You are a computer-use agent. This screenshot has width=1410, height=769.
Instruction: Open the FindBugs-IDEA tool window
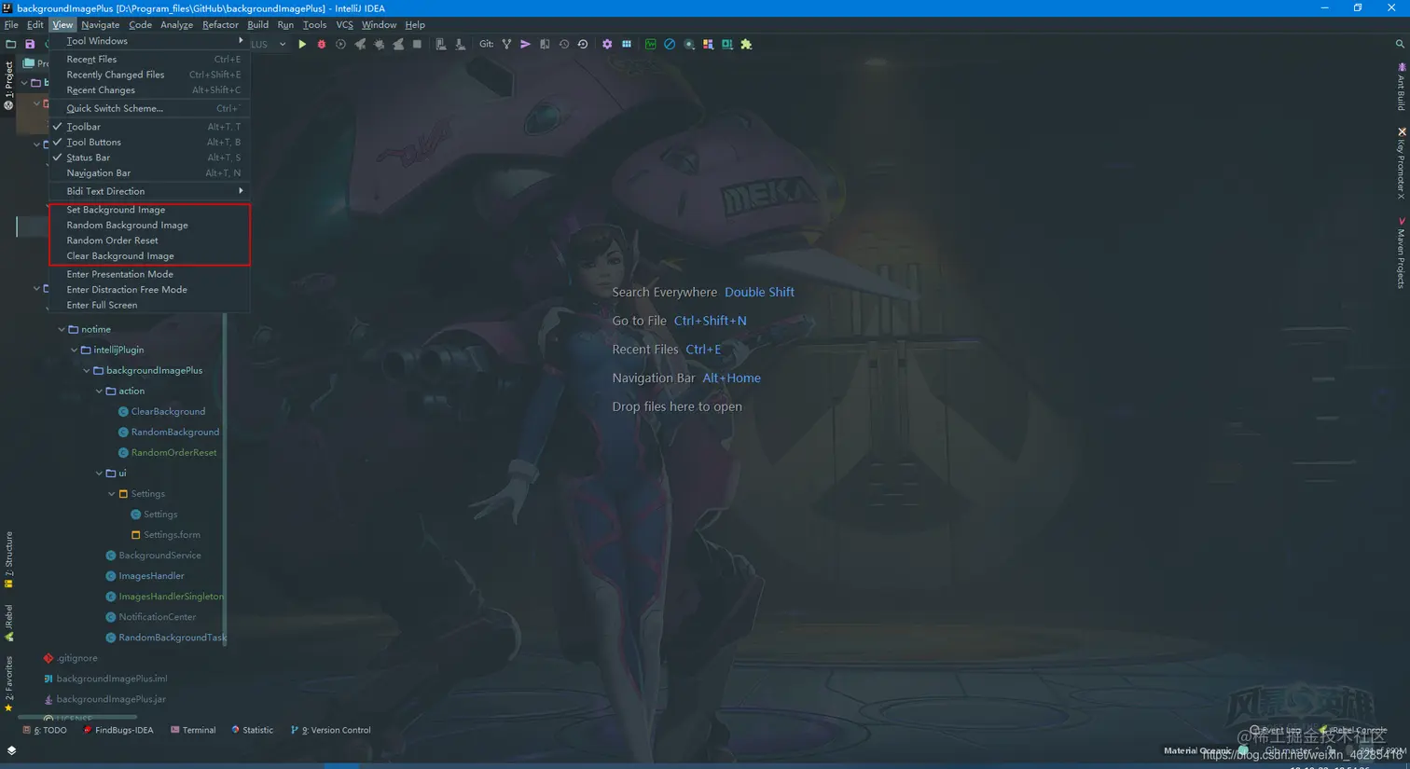click(x=118, y=730)
